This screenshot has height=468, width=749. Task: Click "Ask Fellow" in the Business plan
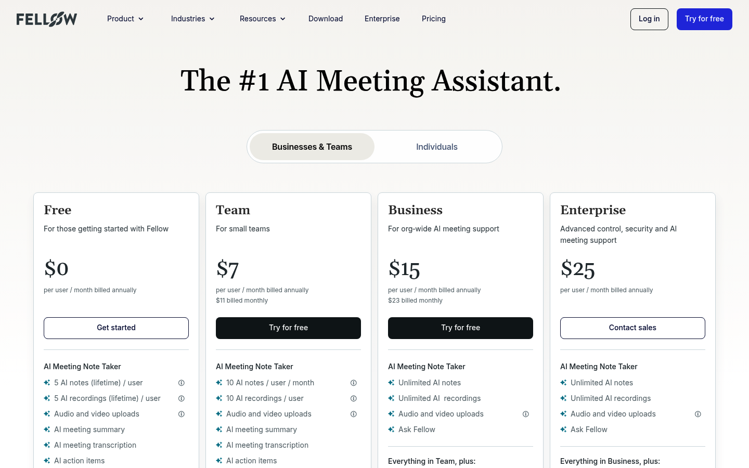coord(417,430)
